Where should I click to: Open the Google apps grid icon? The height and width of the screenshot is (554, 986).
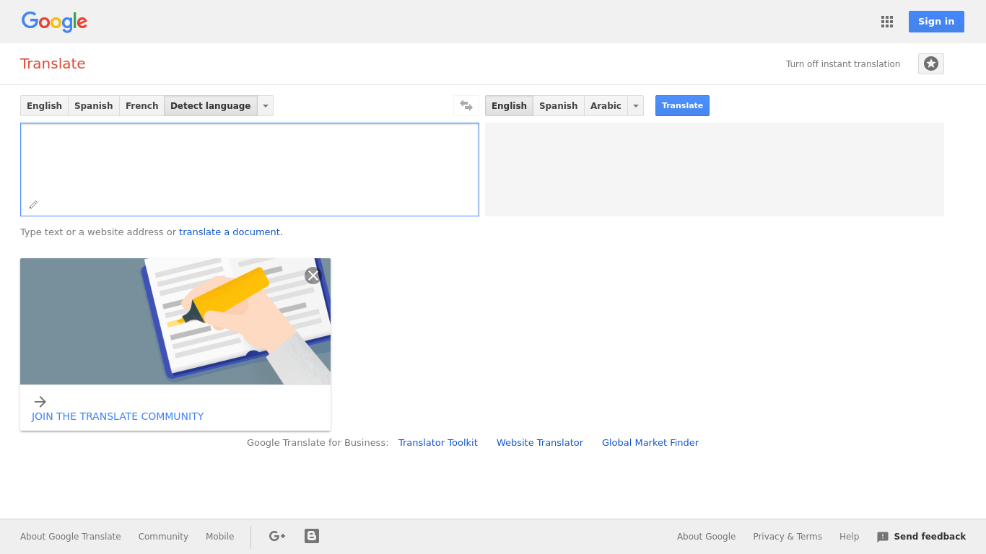click(887, 22)
